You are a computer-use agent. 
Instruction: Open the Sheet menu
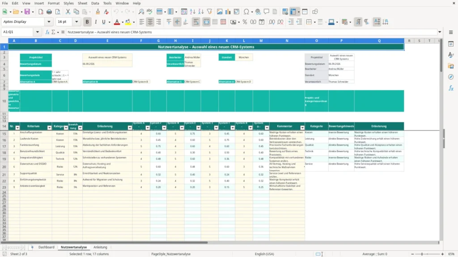(x=82, y=3)
